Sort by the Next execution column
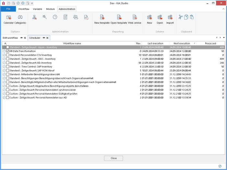Image resolution: width=227 pixels, height=170 pixels. (x=182, y=43)
